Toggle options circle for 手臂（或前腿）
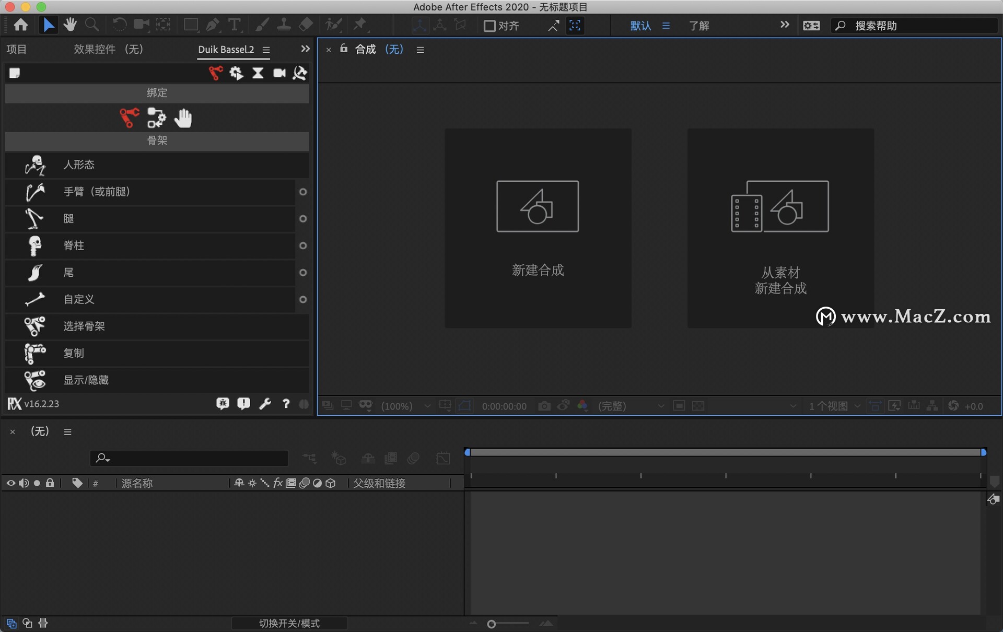 pyautogui.click(x=303, y=192)
